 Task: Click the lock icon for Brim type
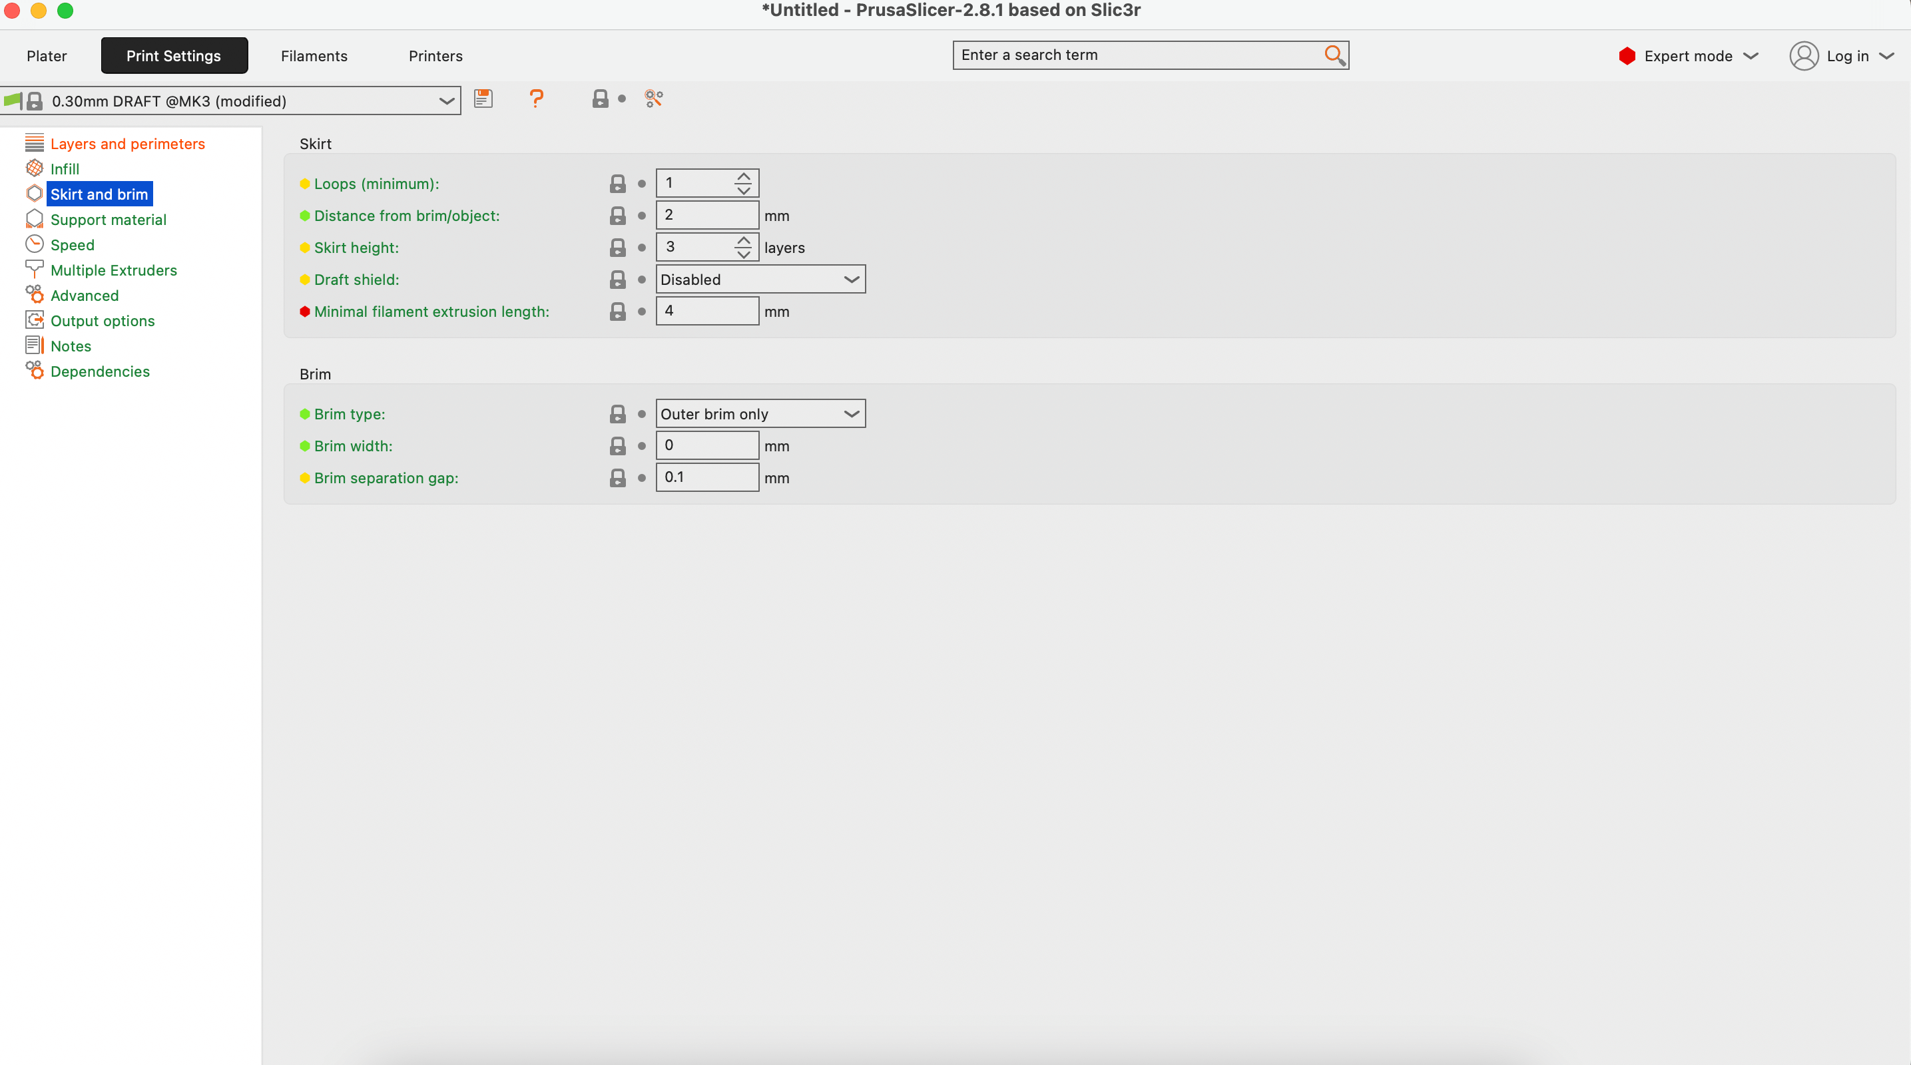(x=617, y=414)
